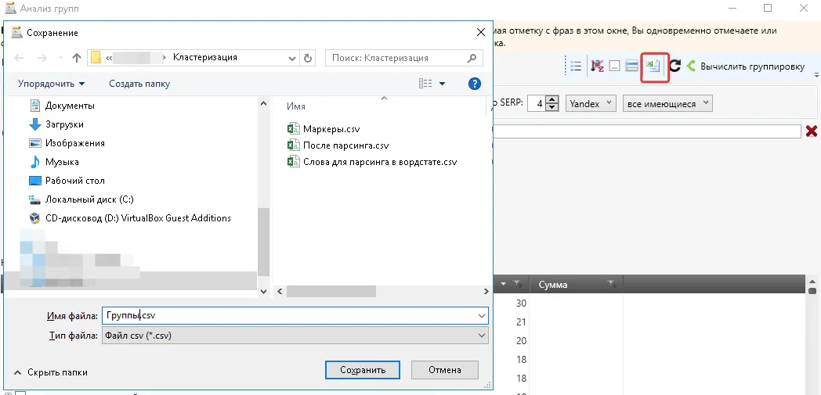The width and height of the screenshot is (821, 395).
Task: Click the green arrow before Вычислить группировку
Action: [x=691, y=66]
